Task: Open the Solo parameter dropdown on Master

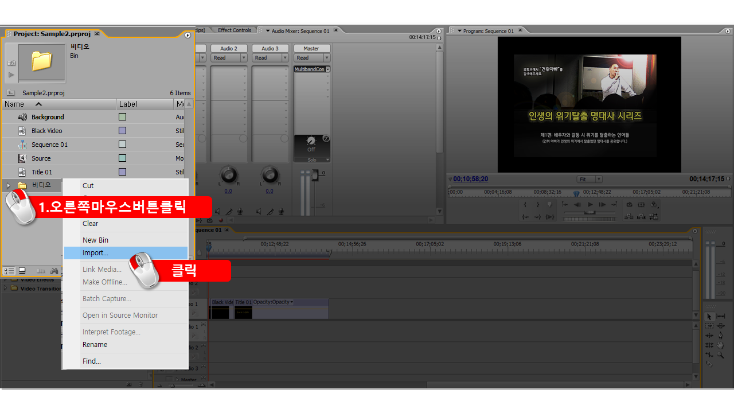Action: point(328,160)
